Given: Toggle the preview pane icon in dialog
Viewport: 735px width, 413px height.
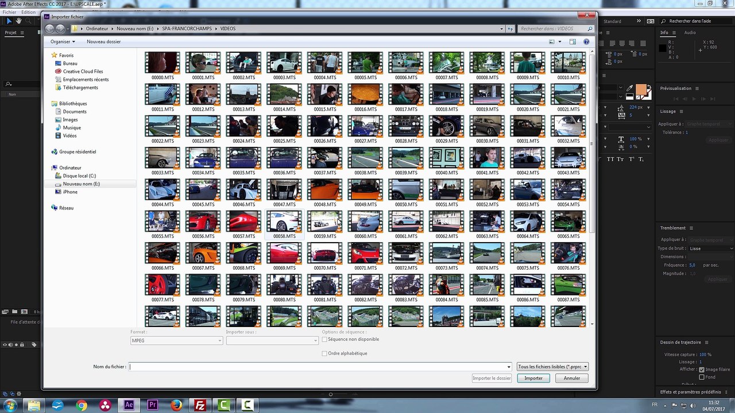Looking at the screenshot, I should [572, 42].
